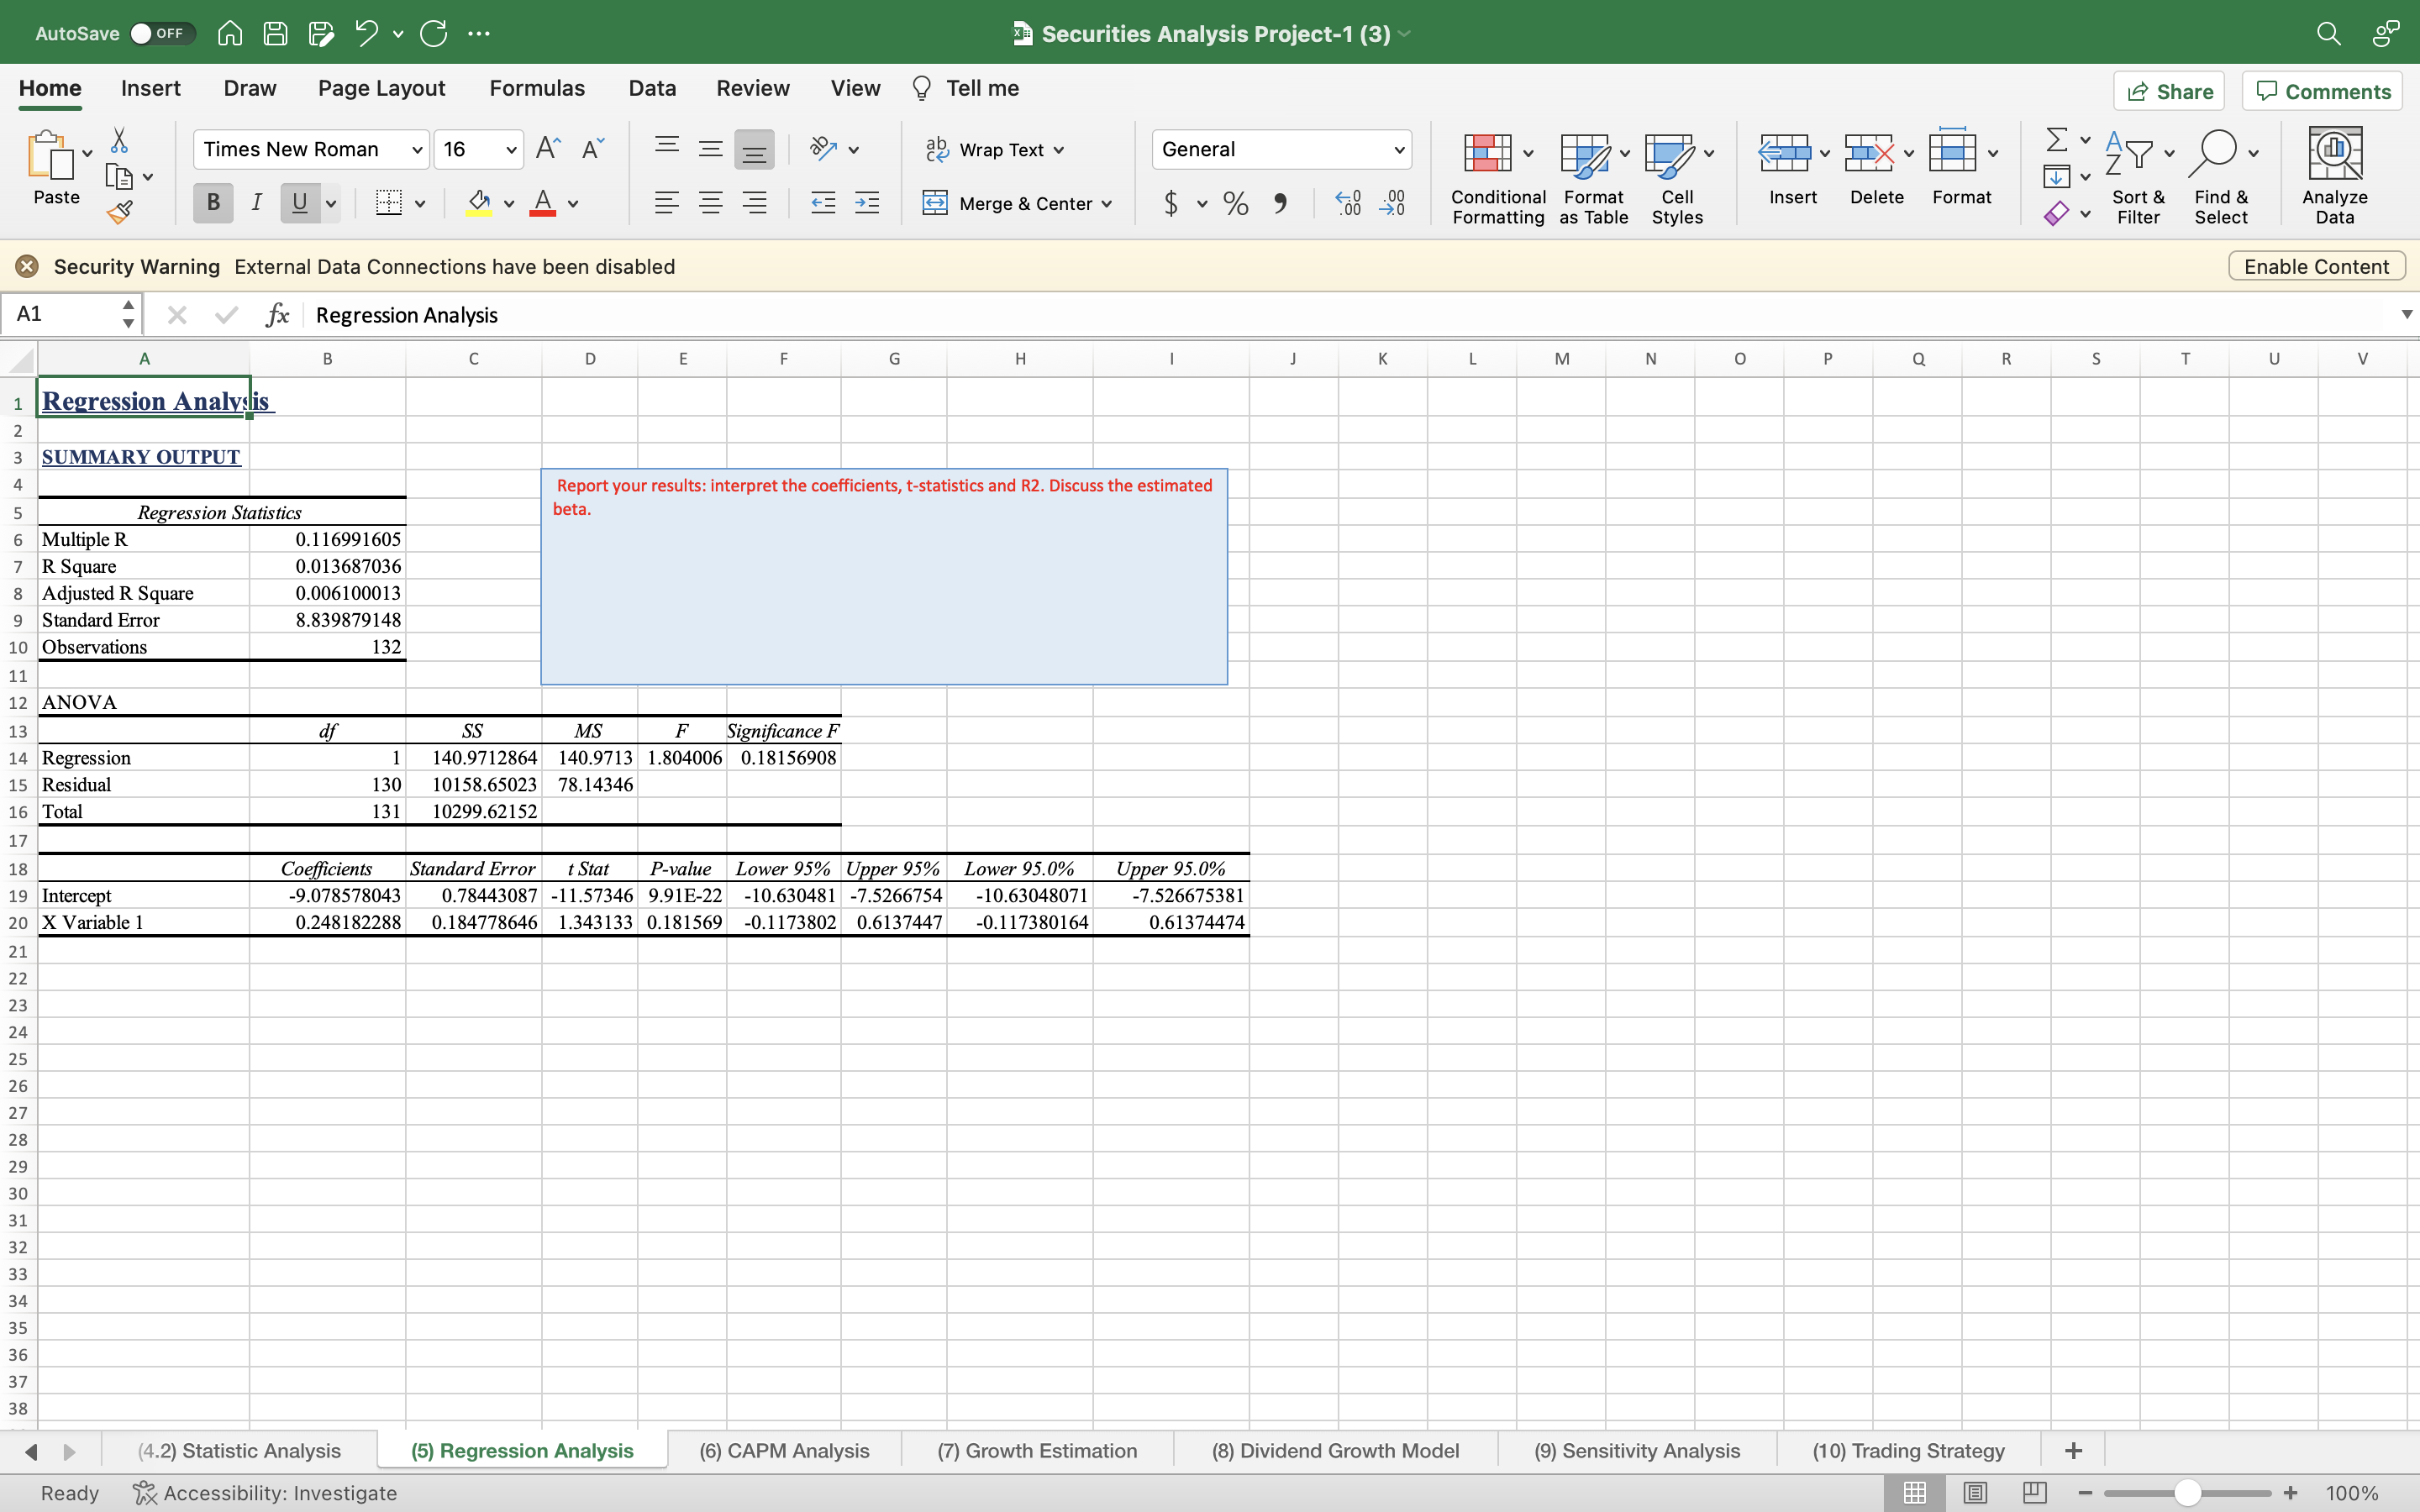Click the Enable Content button
Image resolution: width=2420 pixels, height=1512 pixels.
[x=2315, y=266]
